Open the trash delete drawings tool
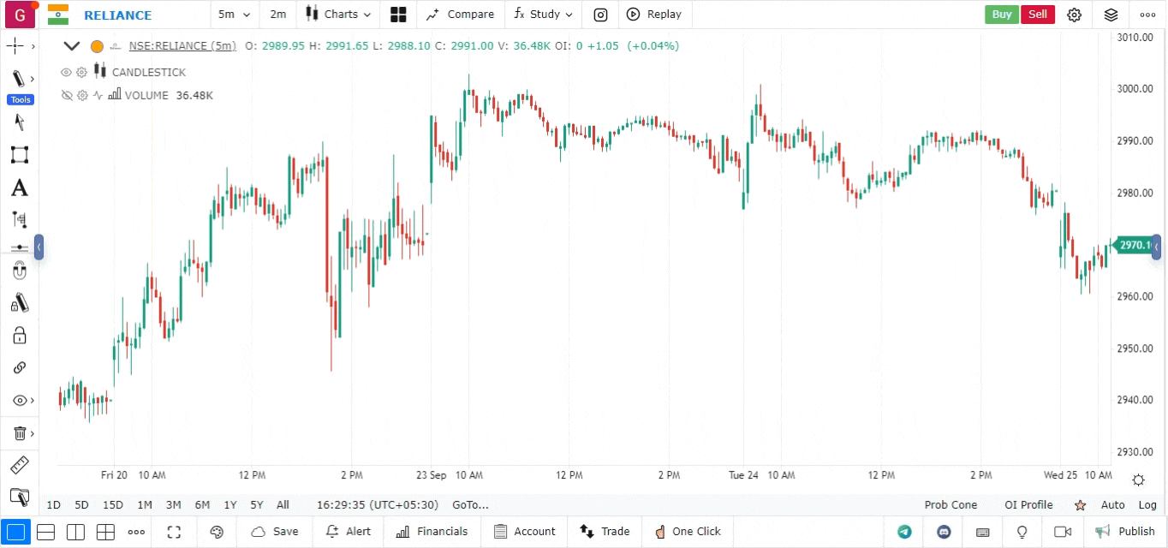Viewport: 1168px width, 548px height. pyautogui.click(x=19, y=433)
